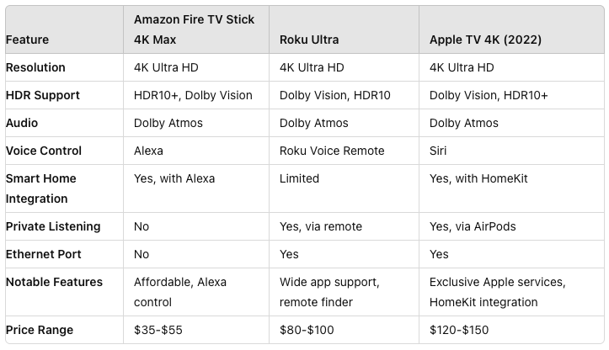Viewport: 609px width, 350px height.
Task: Select the Apple TV 4K (2022) header
Action: coord(485,40)
